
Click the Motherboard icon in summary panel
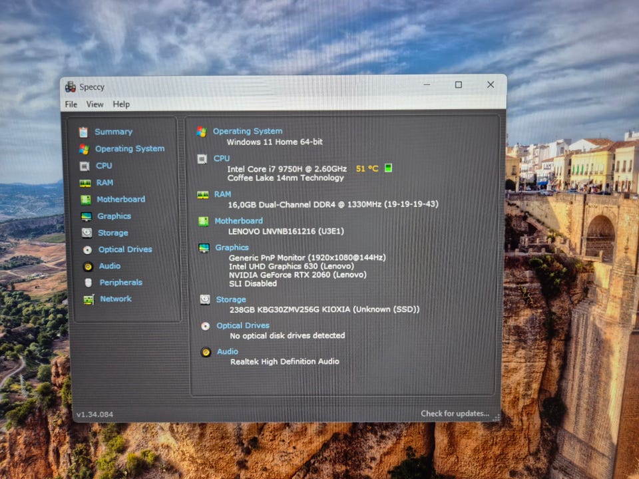(204, 221)
